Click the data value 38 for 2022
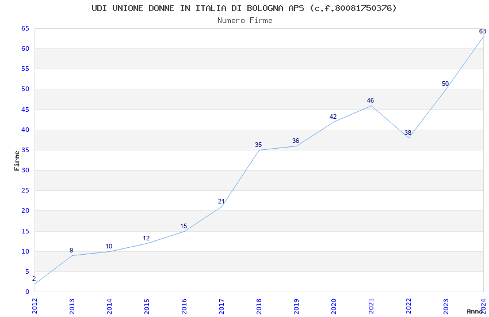Viewport: 489px width, 317px height. [408, 133]
